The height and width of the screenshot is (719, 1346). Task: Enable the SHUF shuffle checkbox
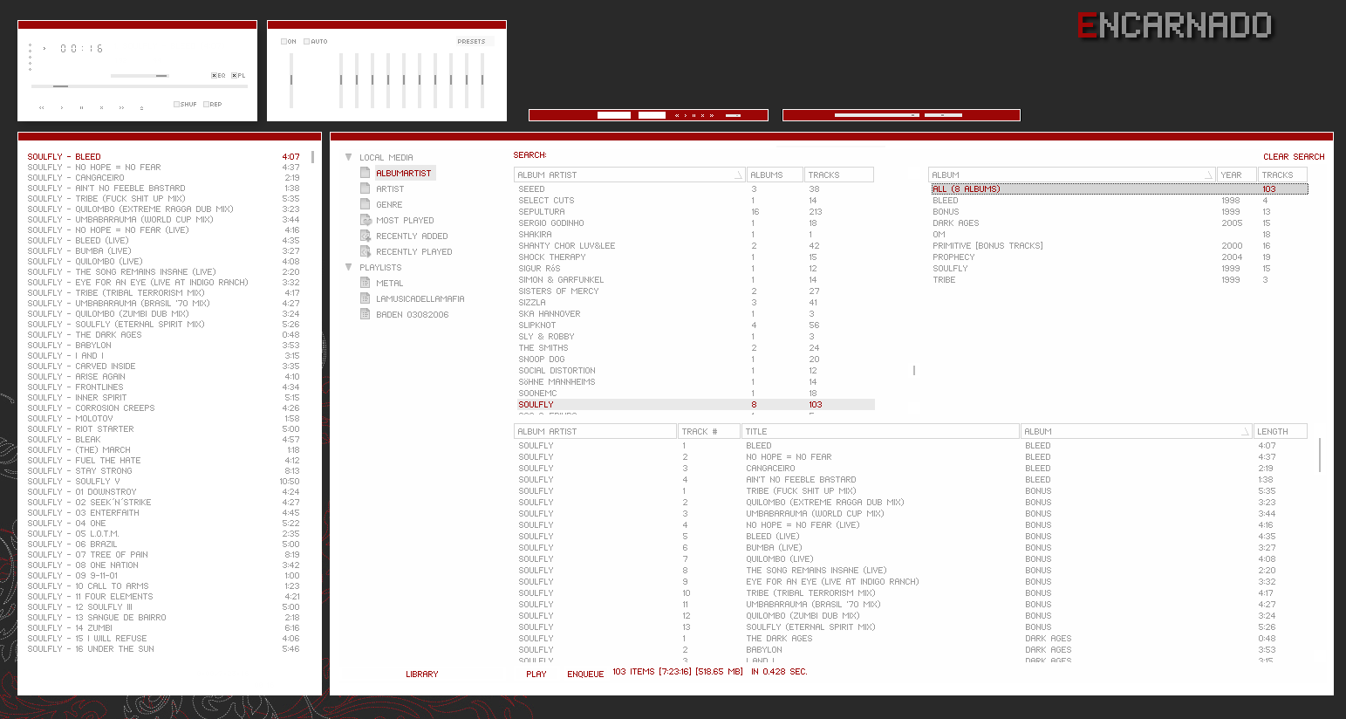pyautogui.click(x=176, y=104)
